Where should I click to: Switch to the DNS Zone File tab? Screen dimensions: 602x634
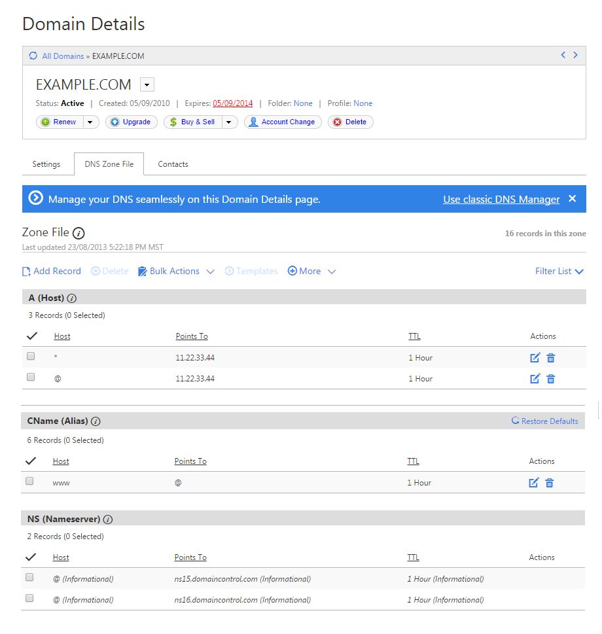tap(109, 164)
